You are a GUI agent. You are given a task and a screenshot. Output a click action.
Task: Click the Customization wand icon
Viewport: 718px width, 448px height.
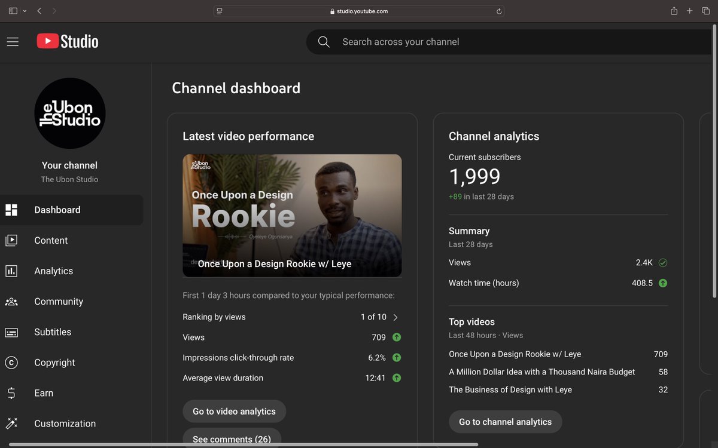point(11,423)
